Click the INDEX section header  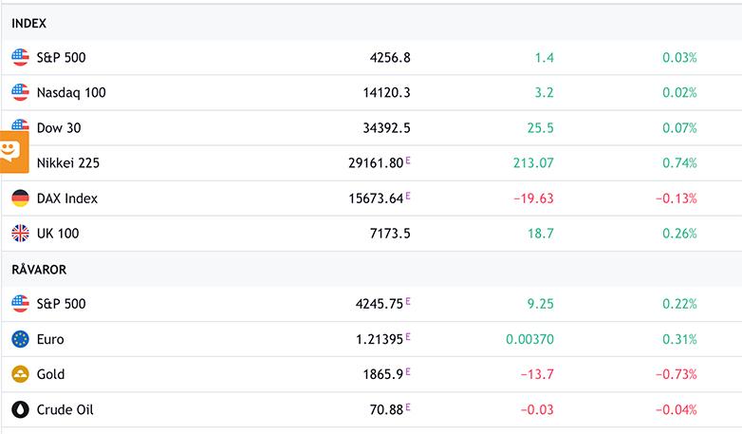28,23
